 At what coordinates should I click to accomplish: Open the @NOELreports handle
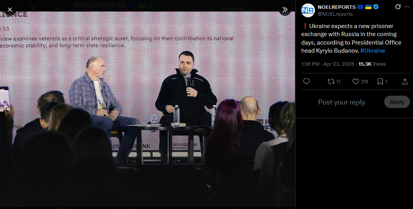(x=335, y=14)
